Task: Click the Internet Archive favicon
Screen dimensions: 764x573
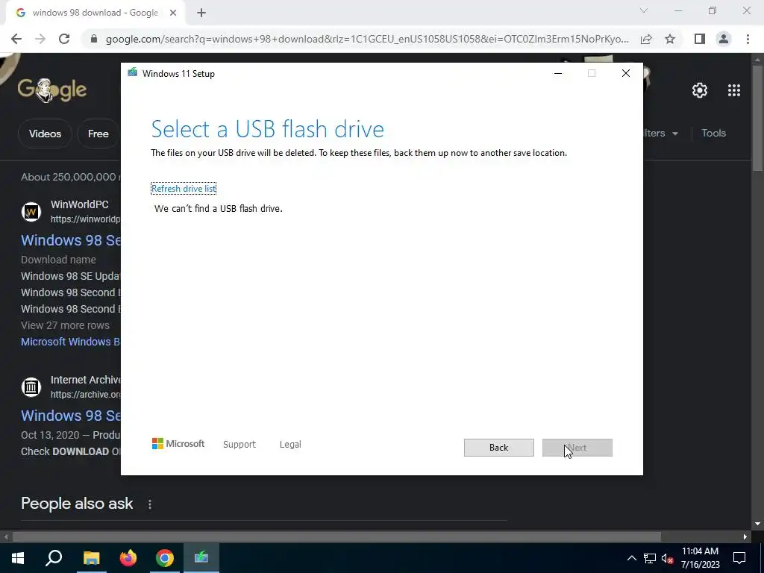Action: [31, 387]
